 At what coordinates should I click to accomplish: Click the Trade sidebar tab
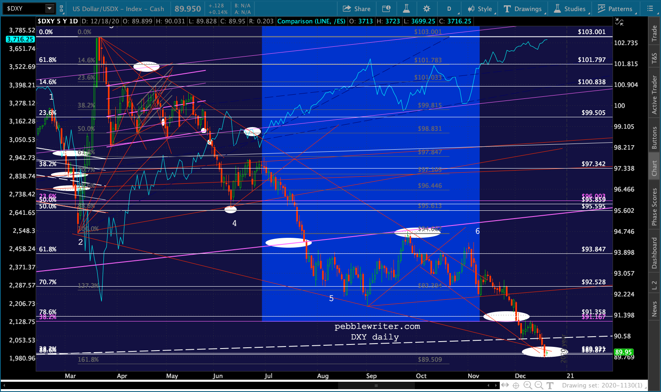pos(654,34)
